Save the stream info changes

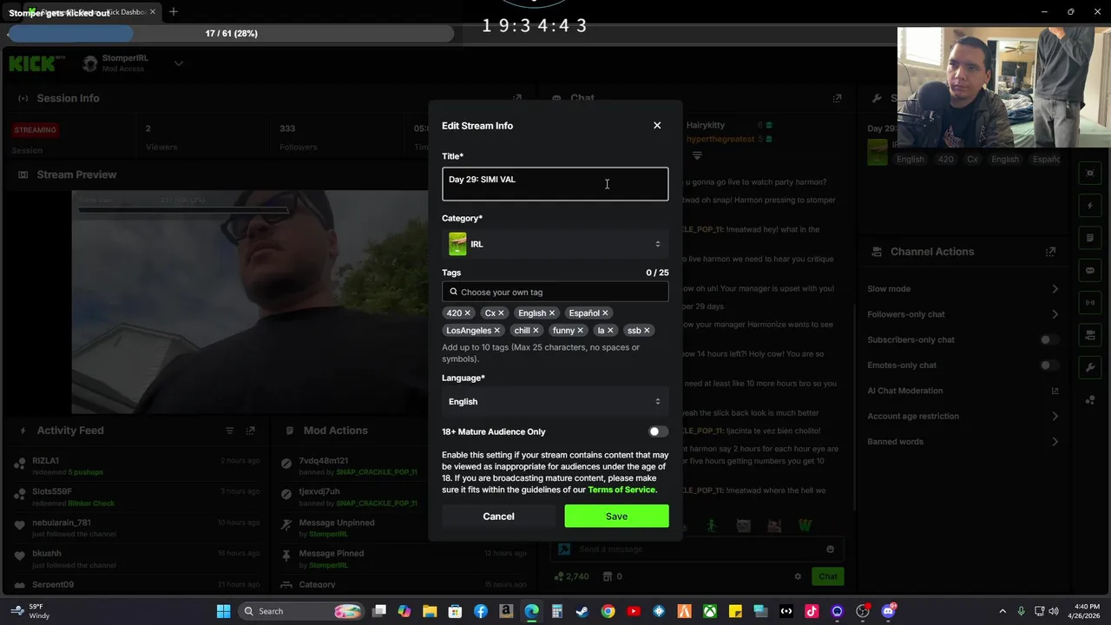(616, 516)
